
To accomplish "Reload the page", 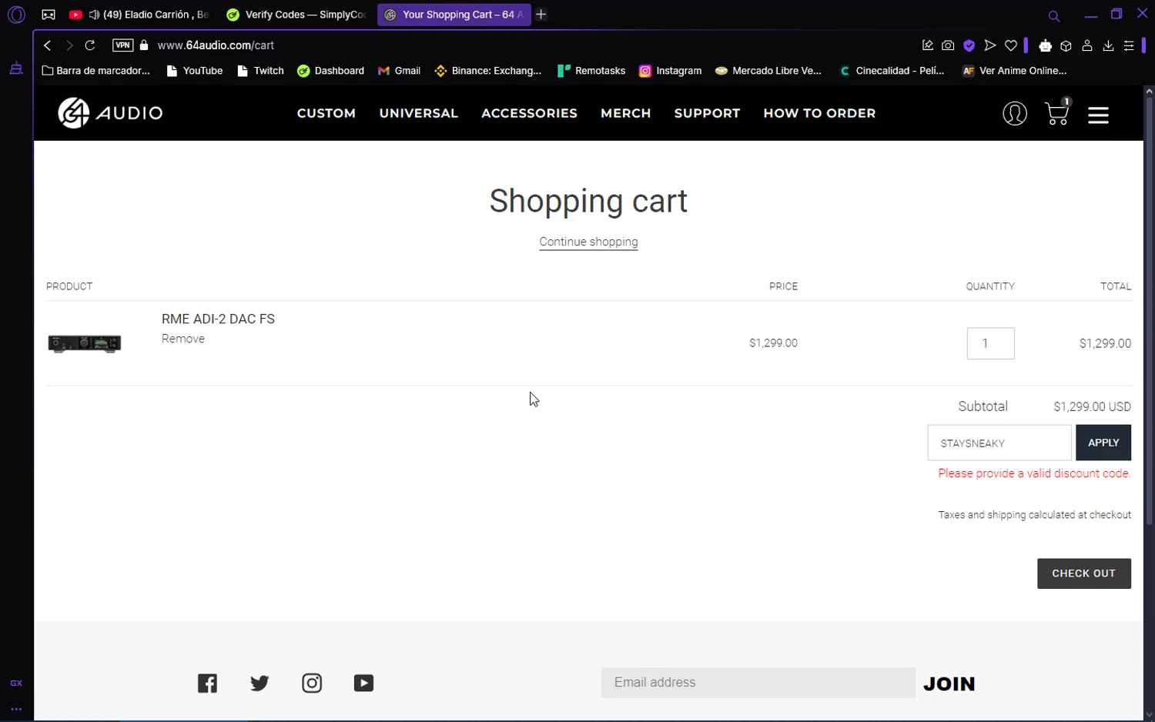I will tap(90, 45).
